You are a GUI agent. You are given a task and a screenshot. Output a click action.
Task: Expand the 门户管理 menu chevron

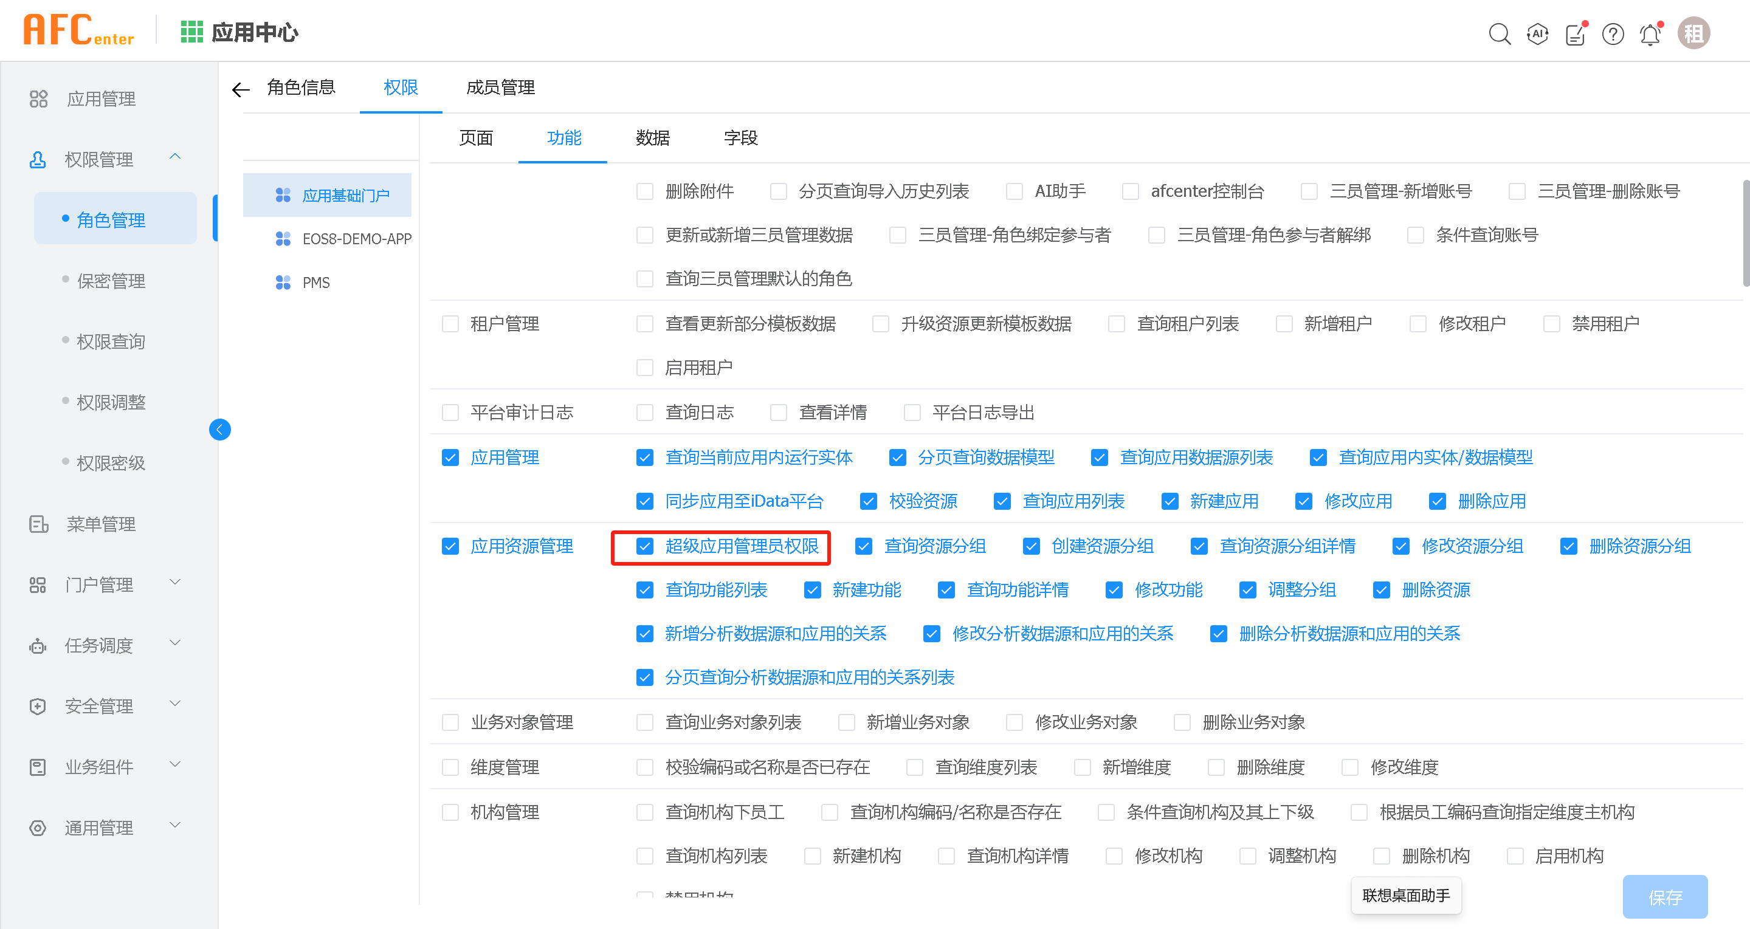(x=175, y=583)
